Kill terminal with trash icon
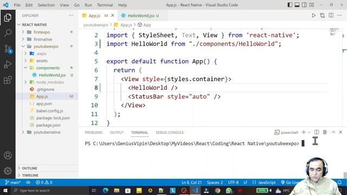 click(x=325, y=132)
